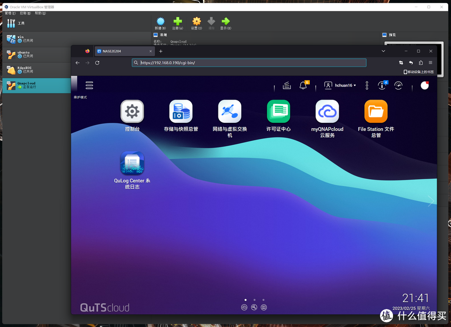Open background tasks icon in QuTScloud header
This screenshot has height=327, width=451.
click(287, 85)
